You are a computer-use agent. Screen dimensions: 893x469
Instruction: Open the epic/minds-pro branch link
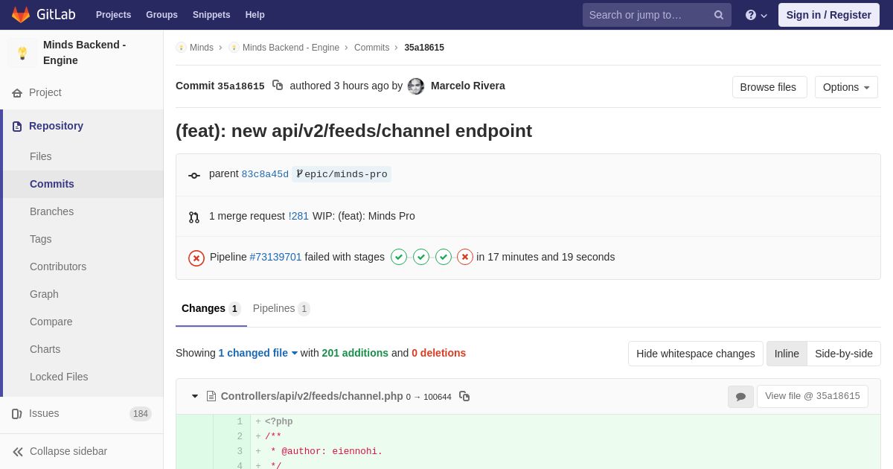pos(342,174)
